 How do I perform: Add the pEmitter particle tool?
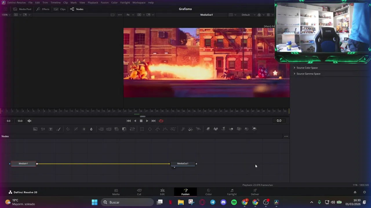tap(183, 129)
